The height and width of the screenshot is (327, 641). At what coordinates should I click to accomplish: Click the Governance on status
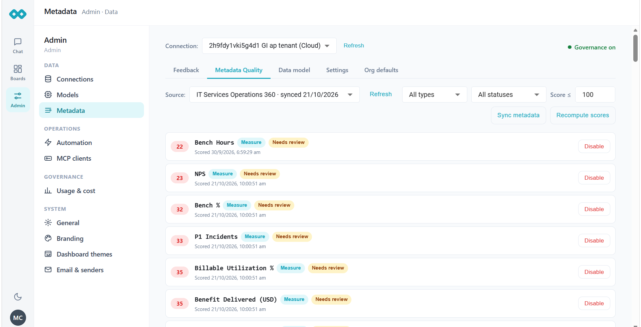[x=592, y=47]
